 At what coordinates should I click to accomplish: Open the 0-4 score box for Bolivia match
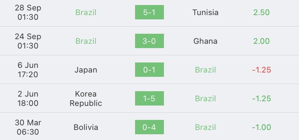149,127
